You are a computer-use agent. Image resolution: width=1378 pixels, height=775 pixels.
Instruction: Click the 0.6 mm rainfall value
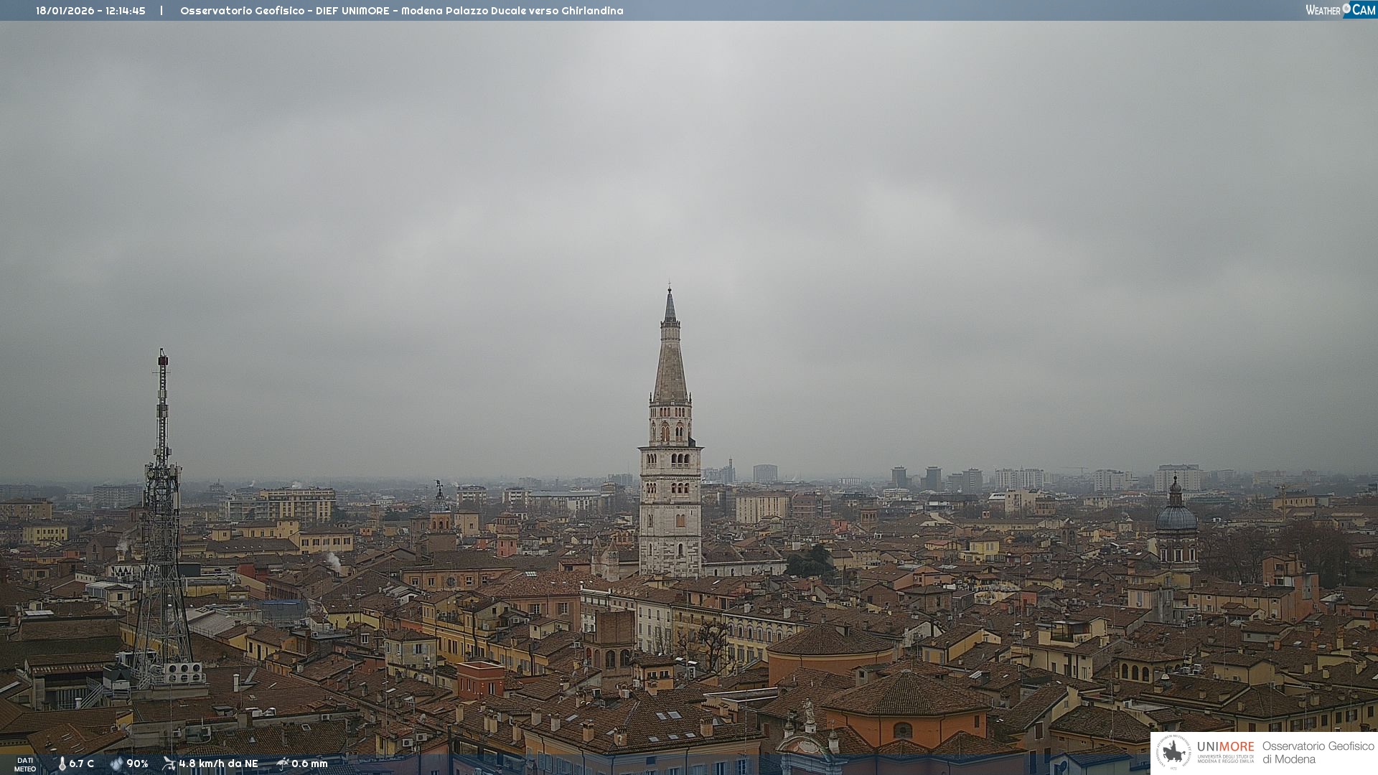309,764
